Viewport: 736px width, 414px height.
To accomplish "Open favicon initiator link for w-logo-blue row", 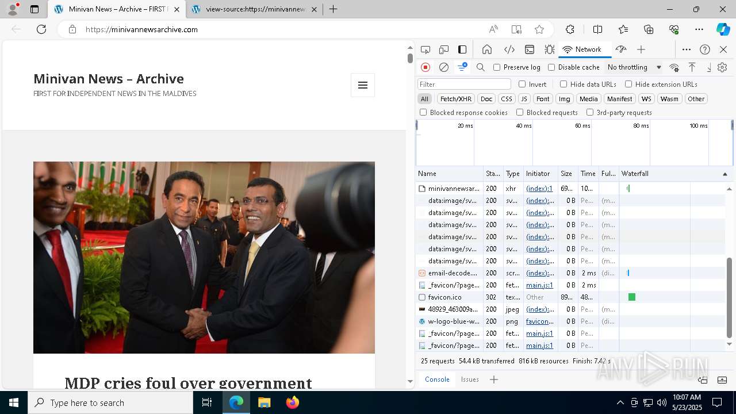I will tap(540, 321).
